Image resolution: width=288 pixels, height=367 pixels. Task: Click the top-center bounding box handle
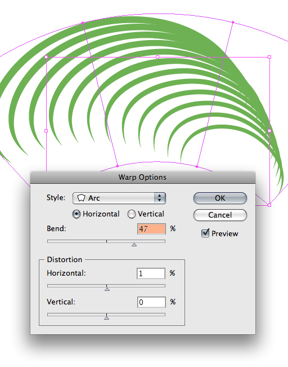pyautogui.click(x=157, y=57)
